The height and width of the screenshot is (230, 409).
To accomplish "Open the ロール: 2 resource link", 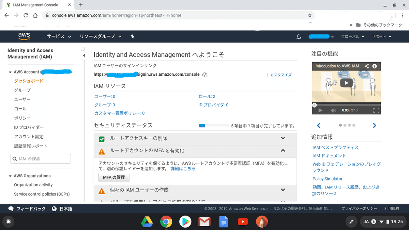I will 207,96.
